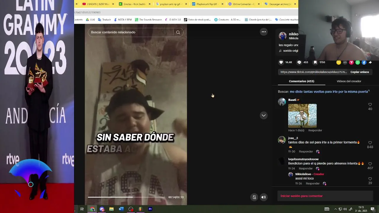The image size is (379, 213).
Task: Open Adobe Premiere Pro from the taskbar
Action: click(150, 209)
